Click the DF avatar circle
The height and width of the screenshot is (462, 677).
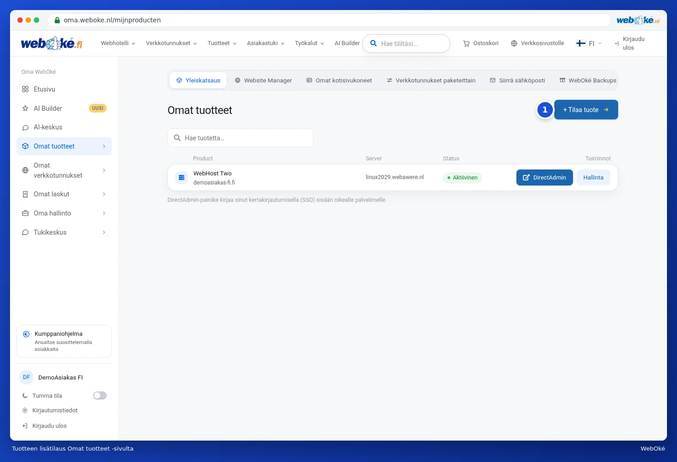(26, 377)
